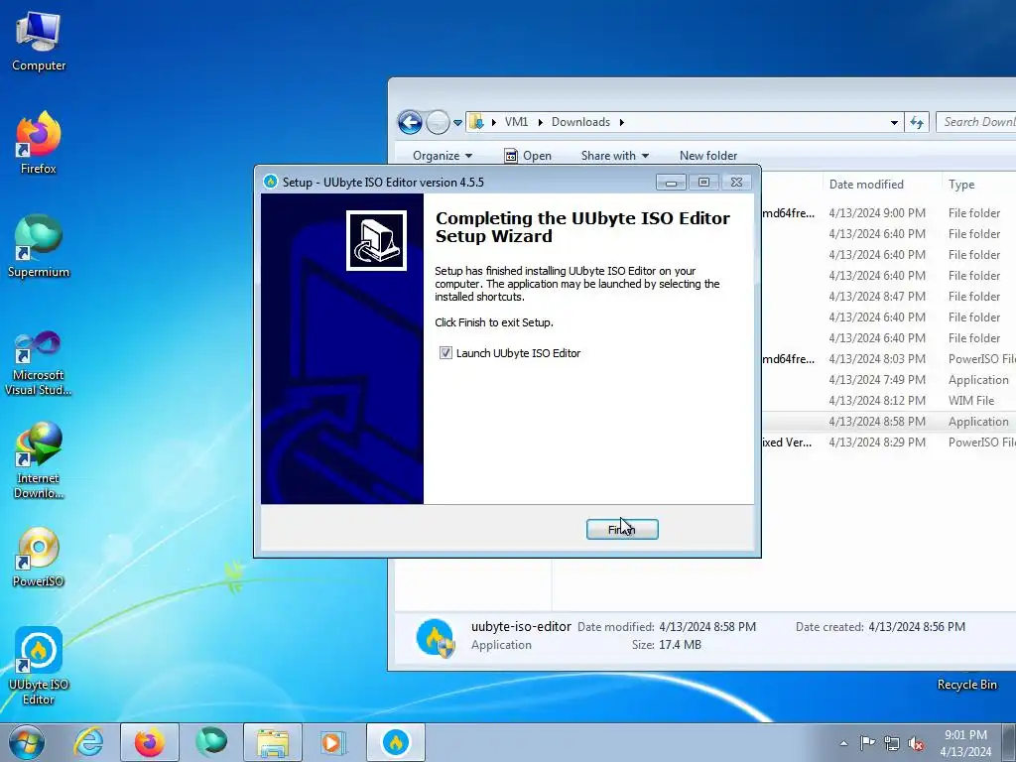
Task: Show hidden system tray icons
Action: click(843, 743)
